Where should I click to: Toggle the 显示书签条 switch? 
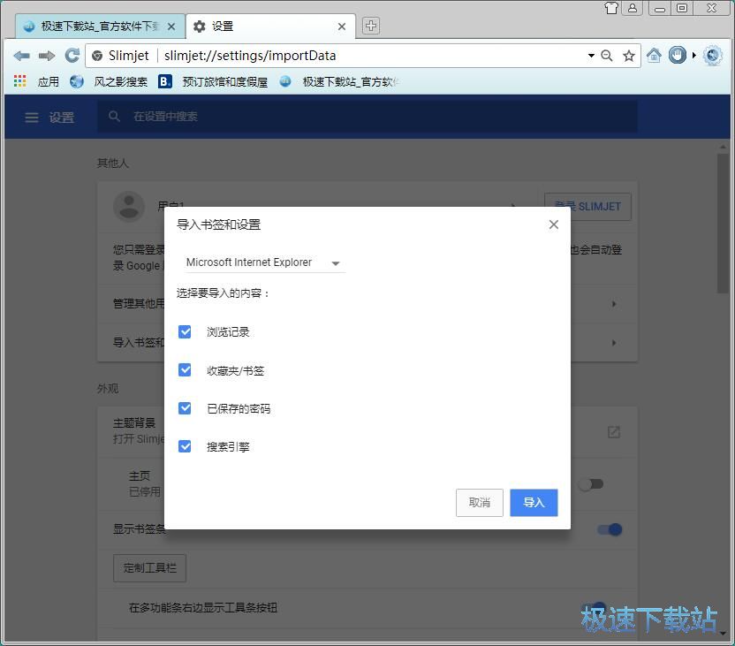pyautogui.click(x=610, y=529)
